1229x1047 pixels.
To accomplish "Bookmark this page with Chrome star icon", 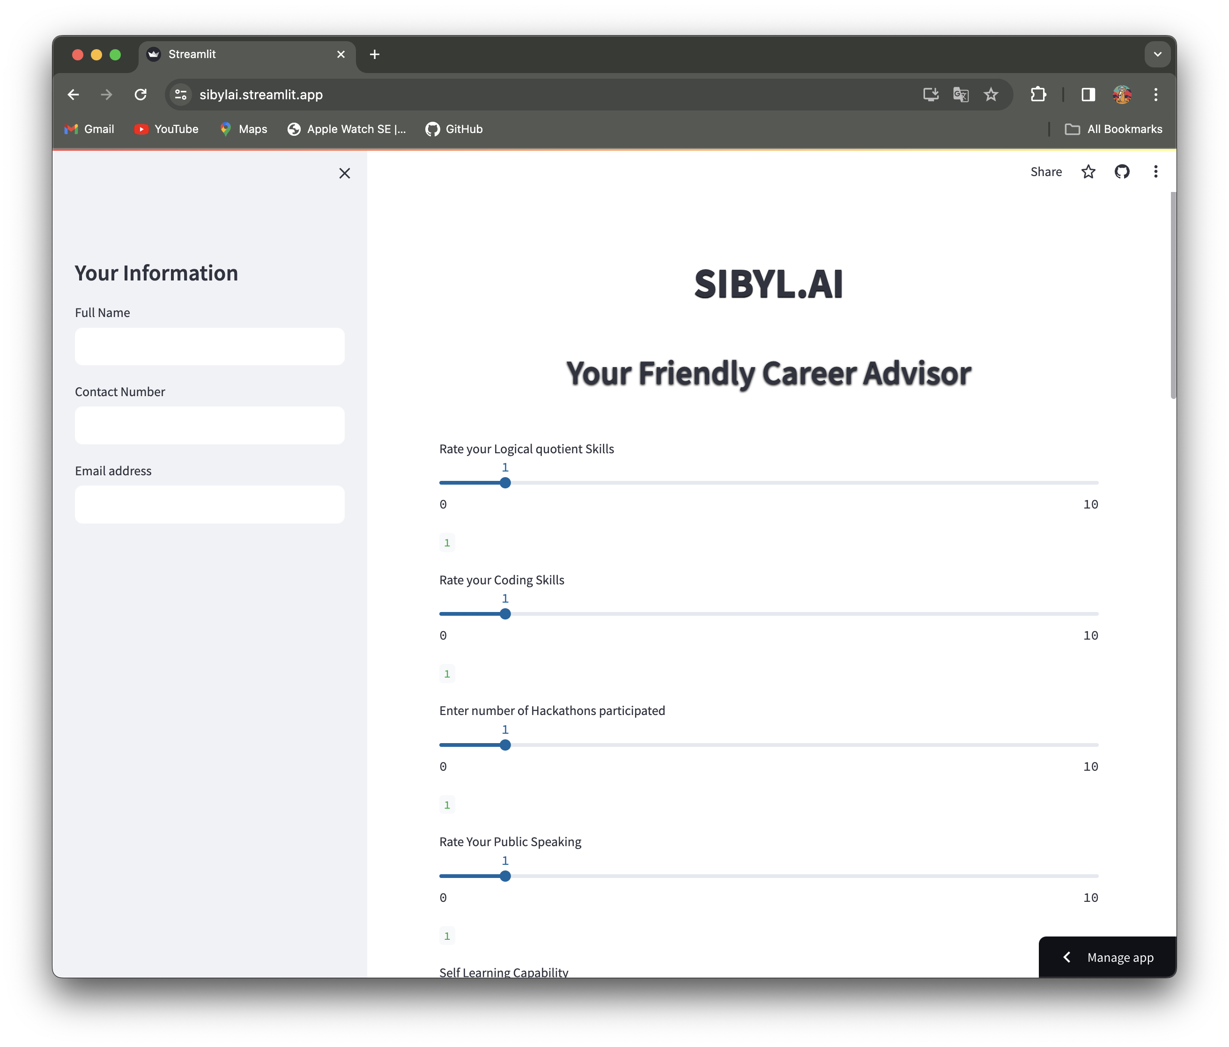I will coord(991,95).
